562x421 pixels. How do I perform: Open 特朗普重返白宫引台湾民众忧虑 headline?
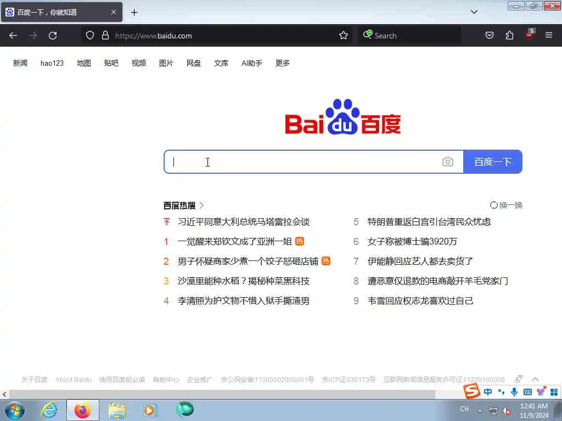[429, 222]
